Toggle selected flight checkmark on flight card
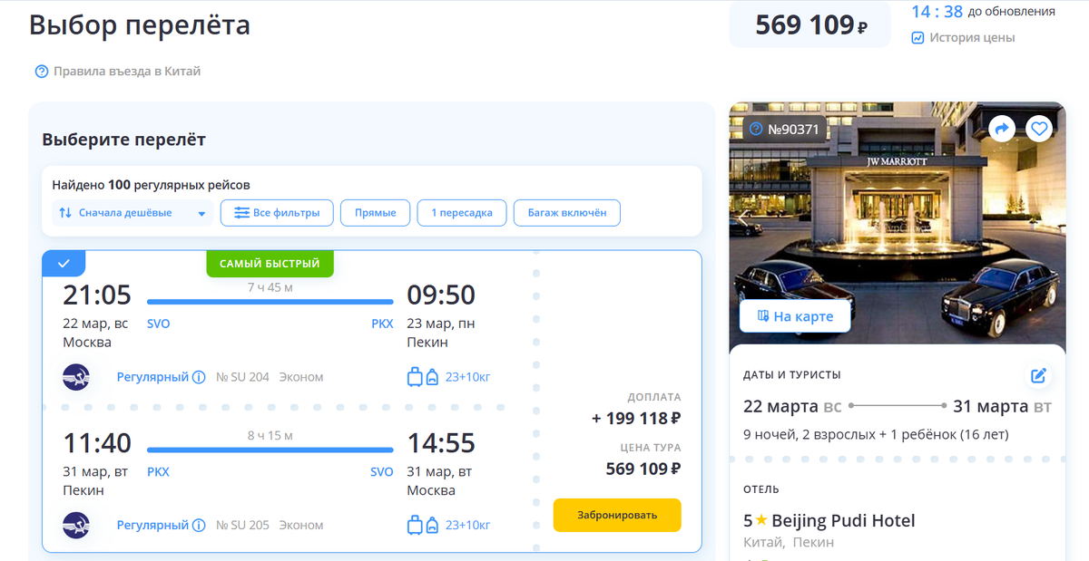The image size is (1089, 561). coord(64,264)
